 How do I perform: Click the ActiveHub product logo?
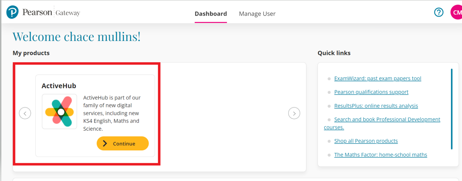pyautogui.click(x=59, y=112)
